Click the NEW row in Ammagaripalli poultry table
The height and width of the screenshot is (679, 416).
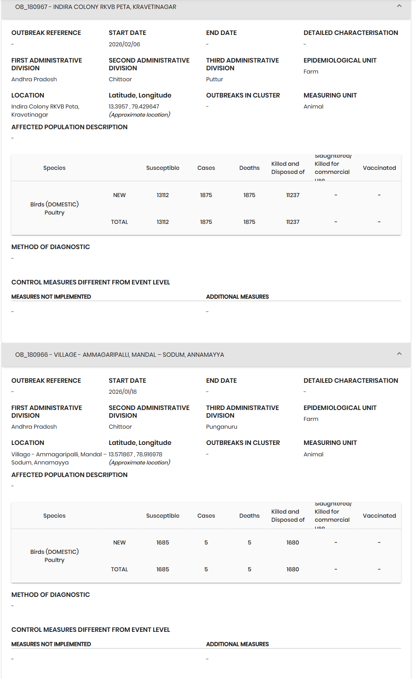[206, 542]
